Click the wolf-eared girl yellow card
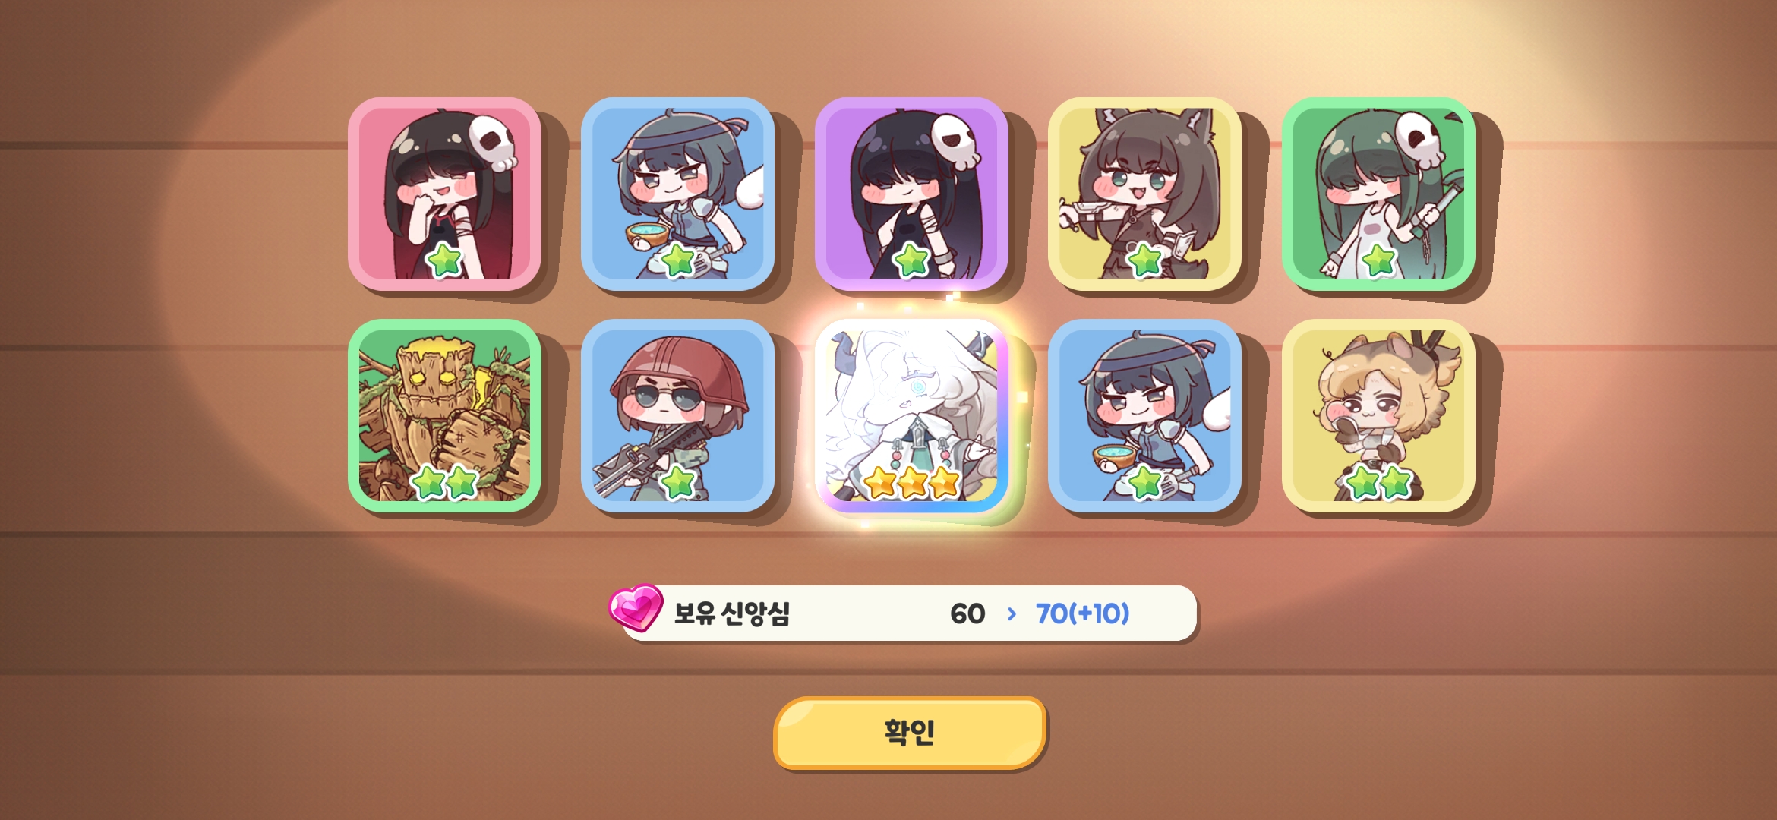Image resolution: width=1777 pixels, height=820 pixels. [x=1144, y=194]
